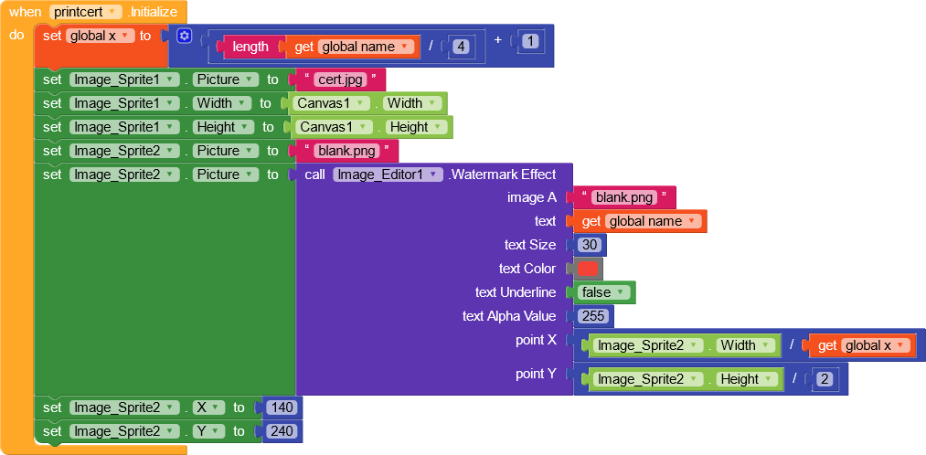The image size is (926, 455).
Task: Edit the Image_Sprite2 X value 140
Action: pyautogui.click(x=282, y=407)
